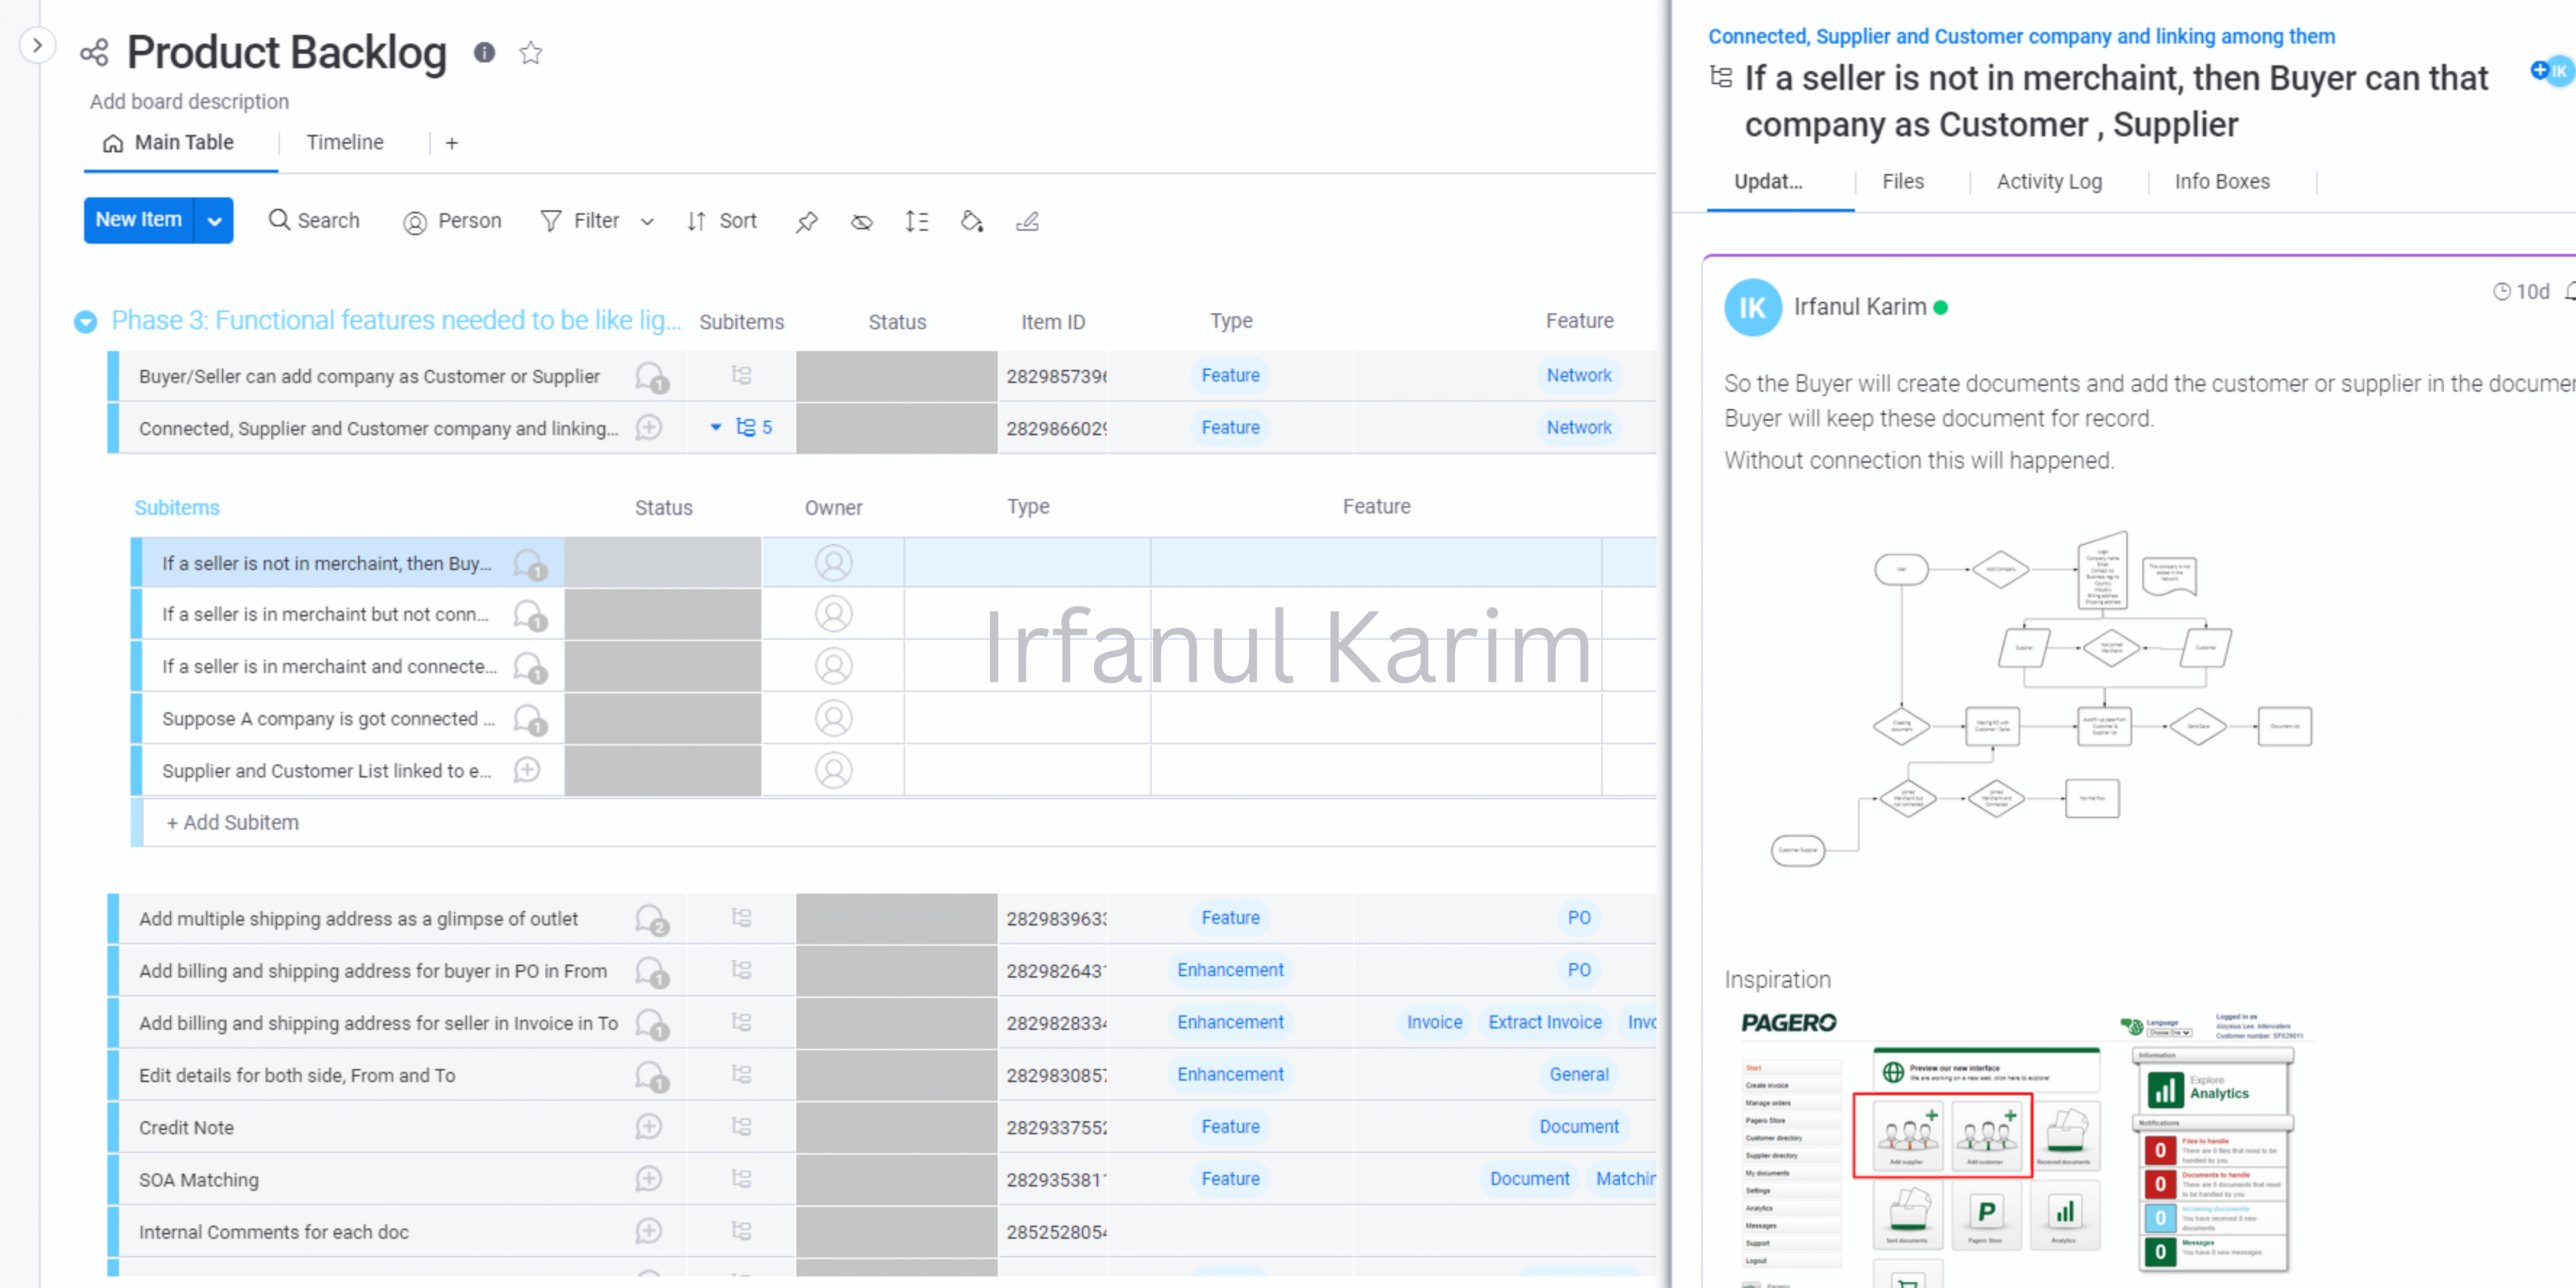Viewport: 2576px width, 1288px height.
Task: Set status of Add multiple shipping address row
Action: click(x=897, y=919)
